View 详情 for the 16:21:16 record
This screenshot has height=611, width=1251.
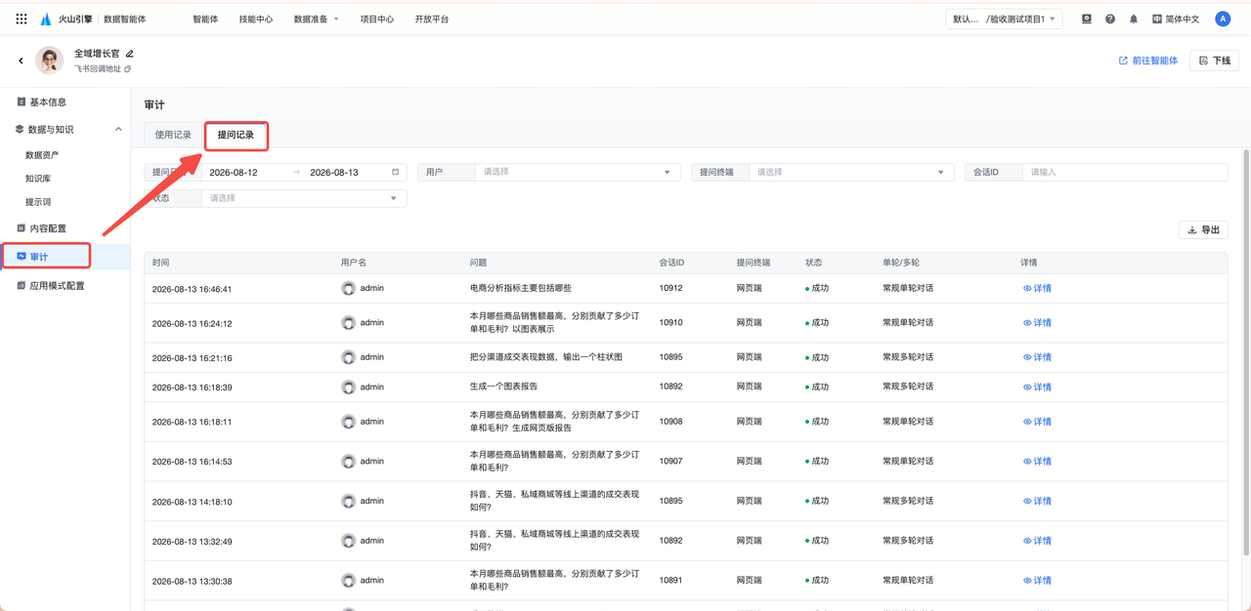tap(1037, 357)
